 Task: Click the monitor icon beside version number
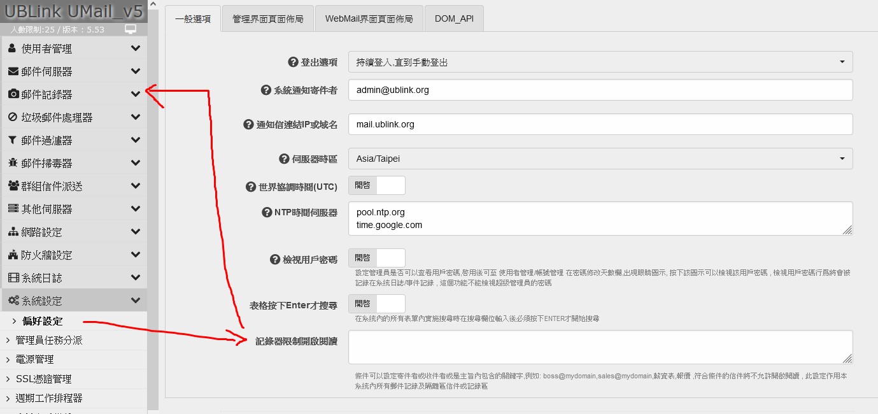(x=131, y=29)
